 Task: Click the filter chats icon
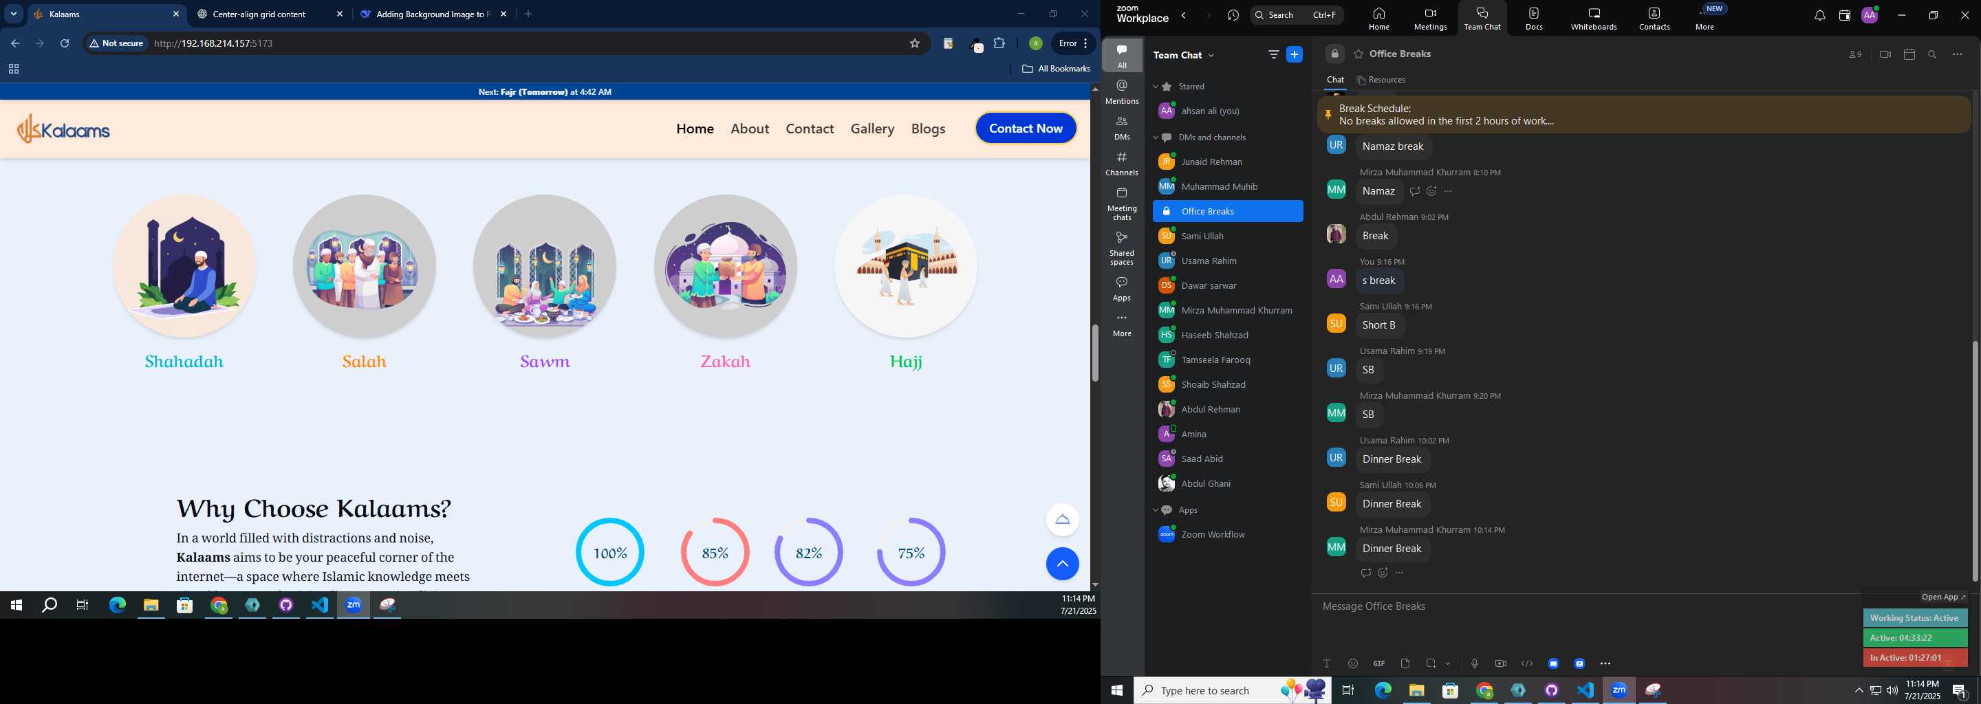point(1273,54)
